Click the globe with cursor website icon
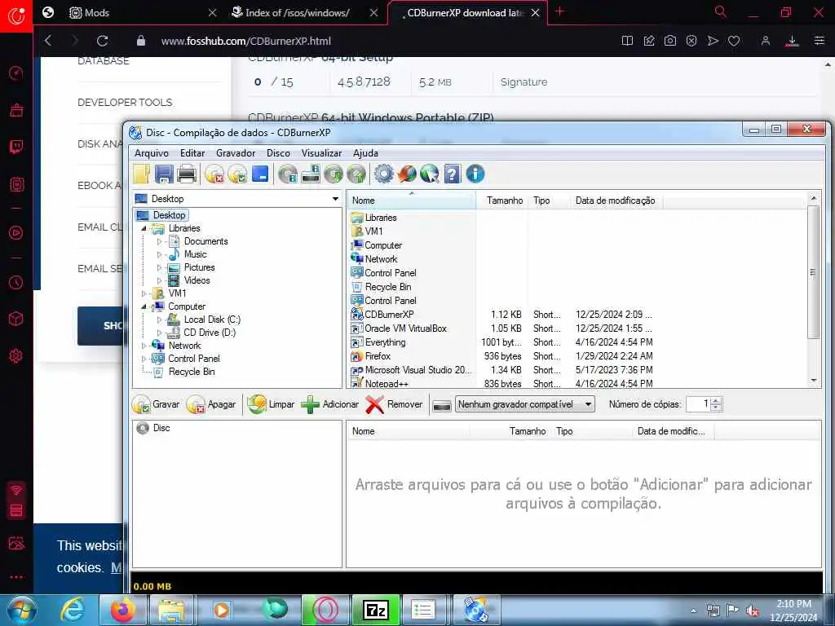Screen dimensions: 835x626 tap(429, 174)
